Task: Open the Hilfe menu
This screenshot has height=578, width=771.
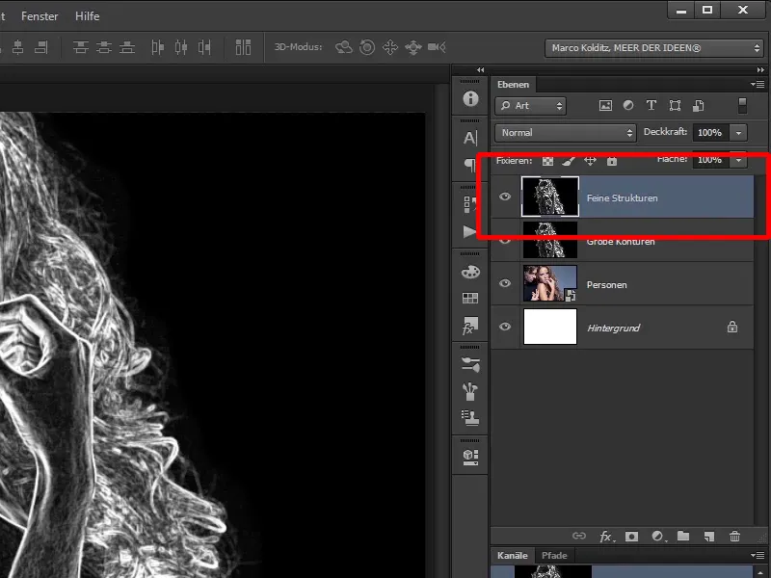Action: click(x=87, y=16)
